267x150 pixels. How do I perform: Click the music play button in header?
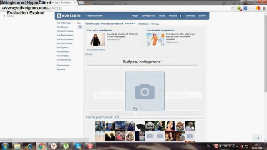[181, 16]
